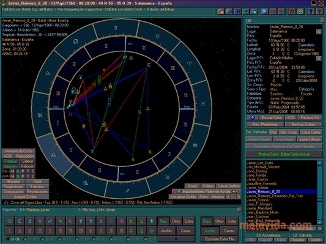Open the Casas tab beside AscMc
This screenshot has height=244, width=326.
click(x=185, y=231)
